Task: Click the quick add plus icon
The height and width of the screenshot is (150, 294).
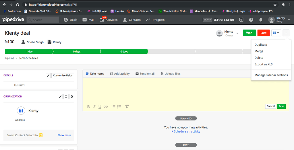Action: 241,20
